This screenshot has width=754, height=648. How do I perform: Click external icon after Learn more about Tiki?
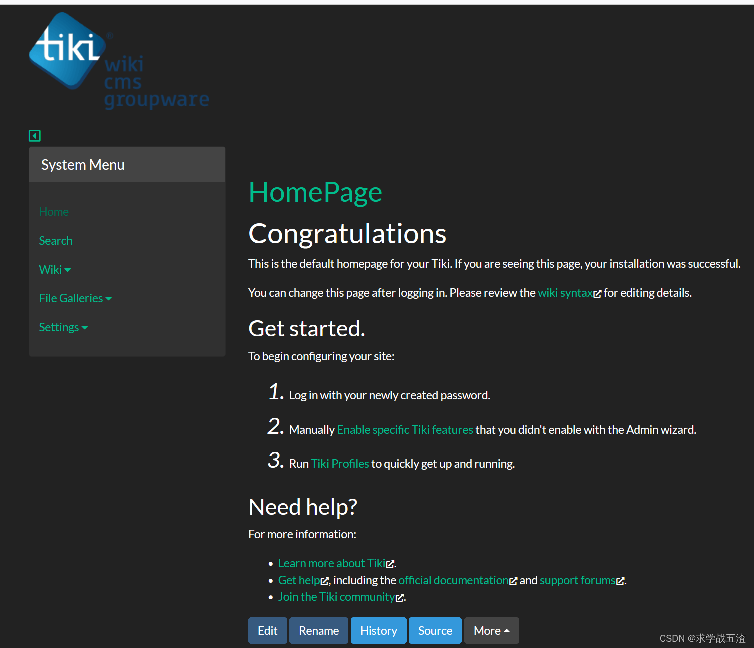[x=390, y=564]
